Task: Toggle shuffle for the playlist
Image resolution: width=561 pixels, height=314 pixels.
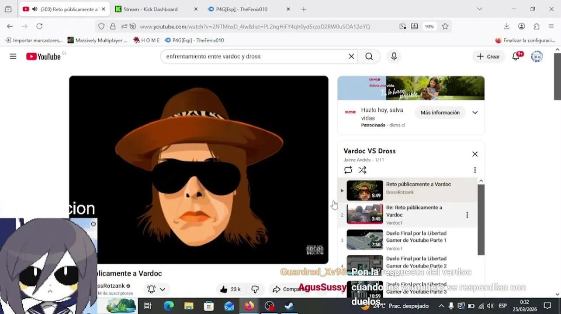Action: click(363, 170)
